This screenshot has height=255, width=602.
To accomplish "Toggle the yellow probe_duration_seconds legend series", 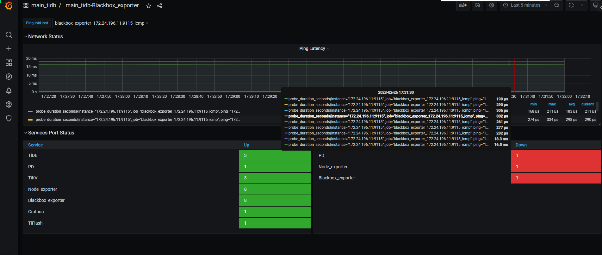I will click(137, 120).
